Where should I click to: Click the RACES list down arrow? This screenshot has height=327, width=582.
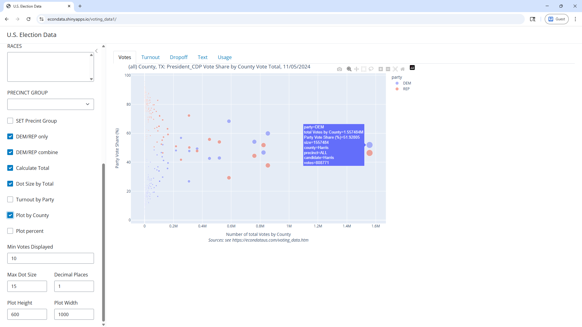[91, 79]
